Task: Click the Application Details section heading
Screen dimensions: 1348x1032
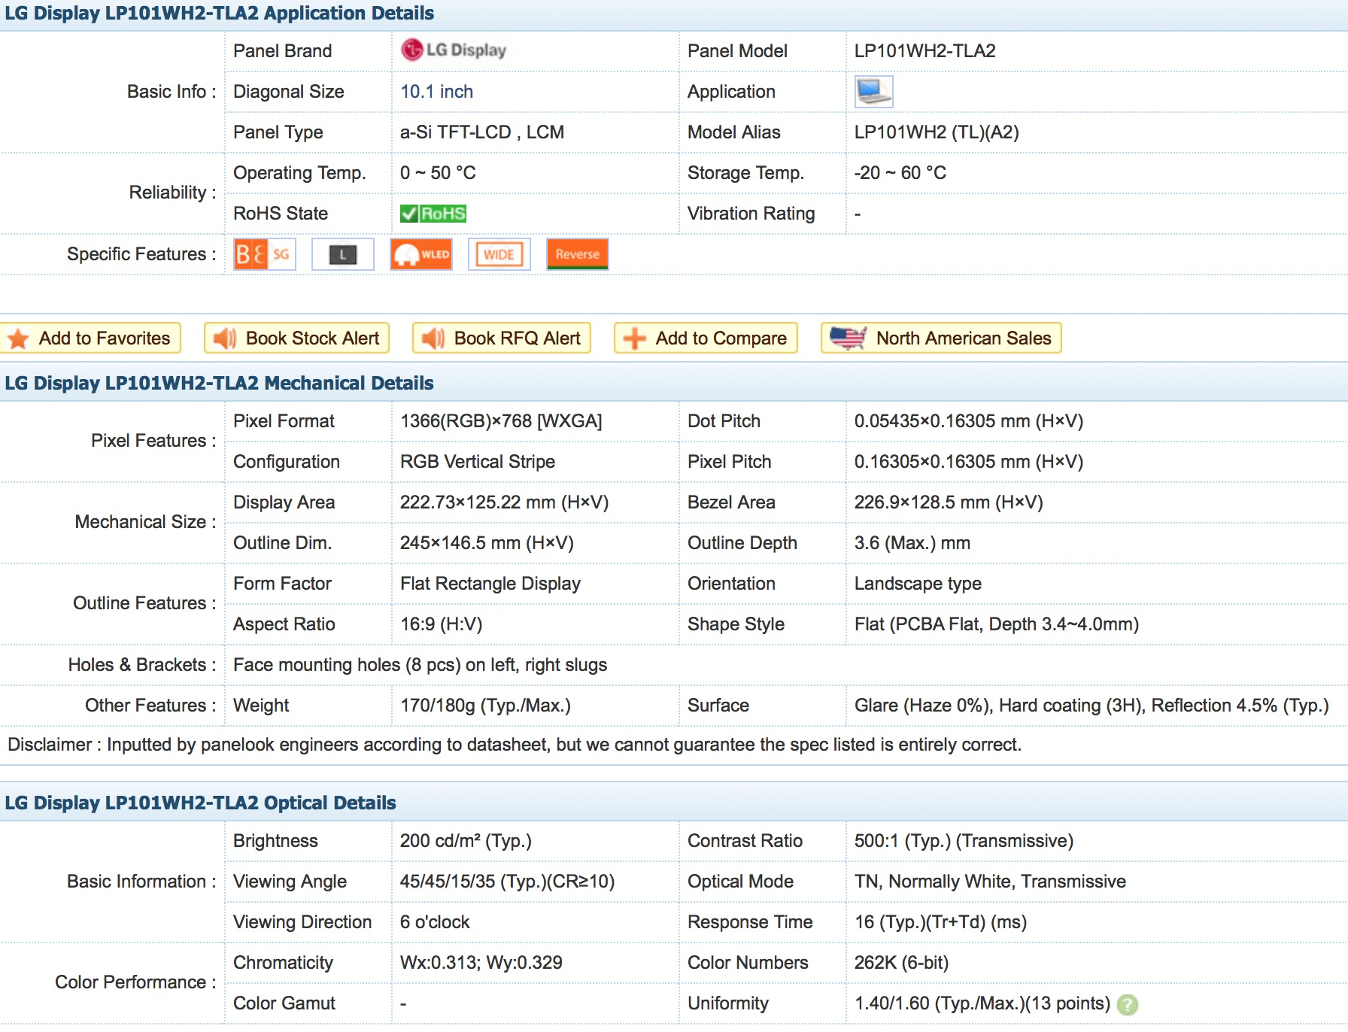Action: 219,14
